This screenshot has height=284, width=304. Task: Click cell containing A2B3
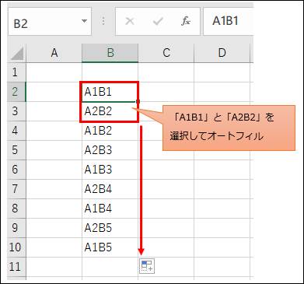(x=110, y=150)
